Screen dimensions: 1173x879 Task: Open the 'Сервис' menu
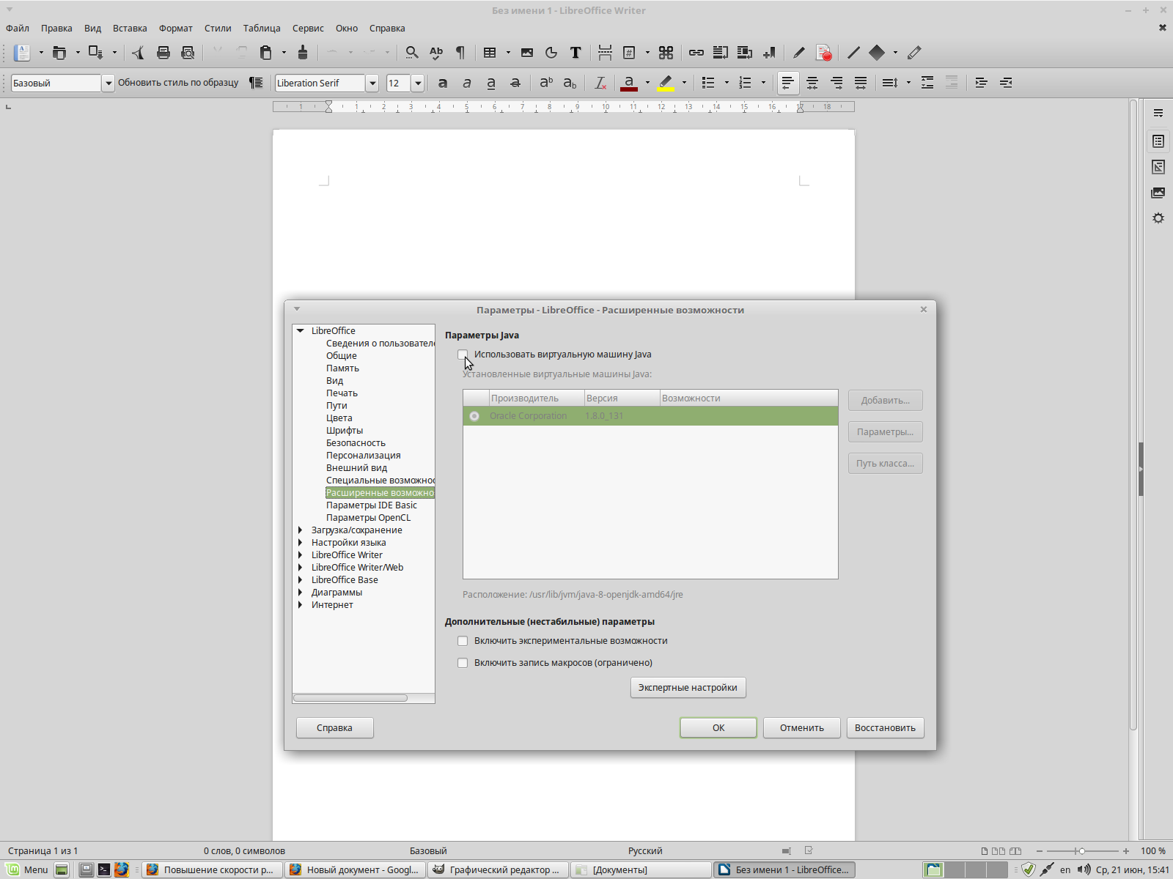[308, 28]
